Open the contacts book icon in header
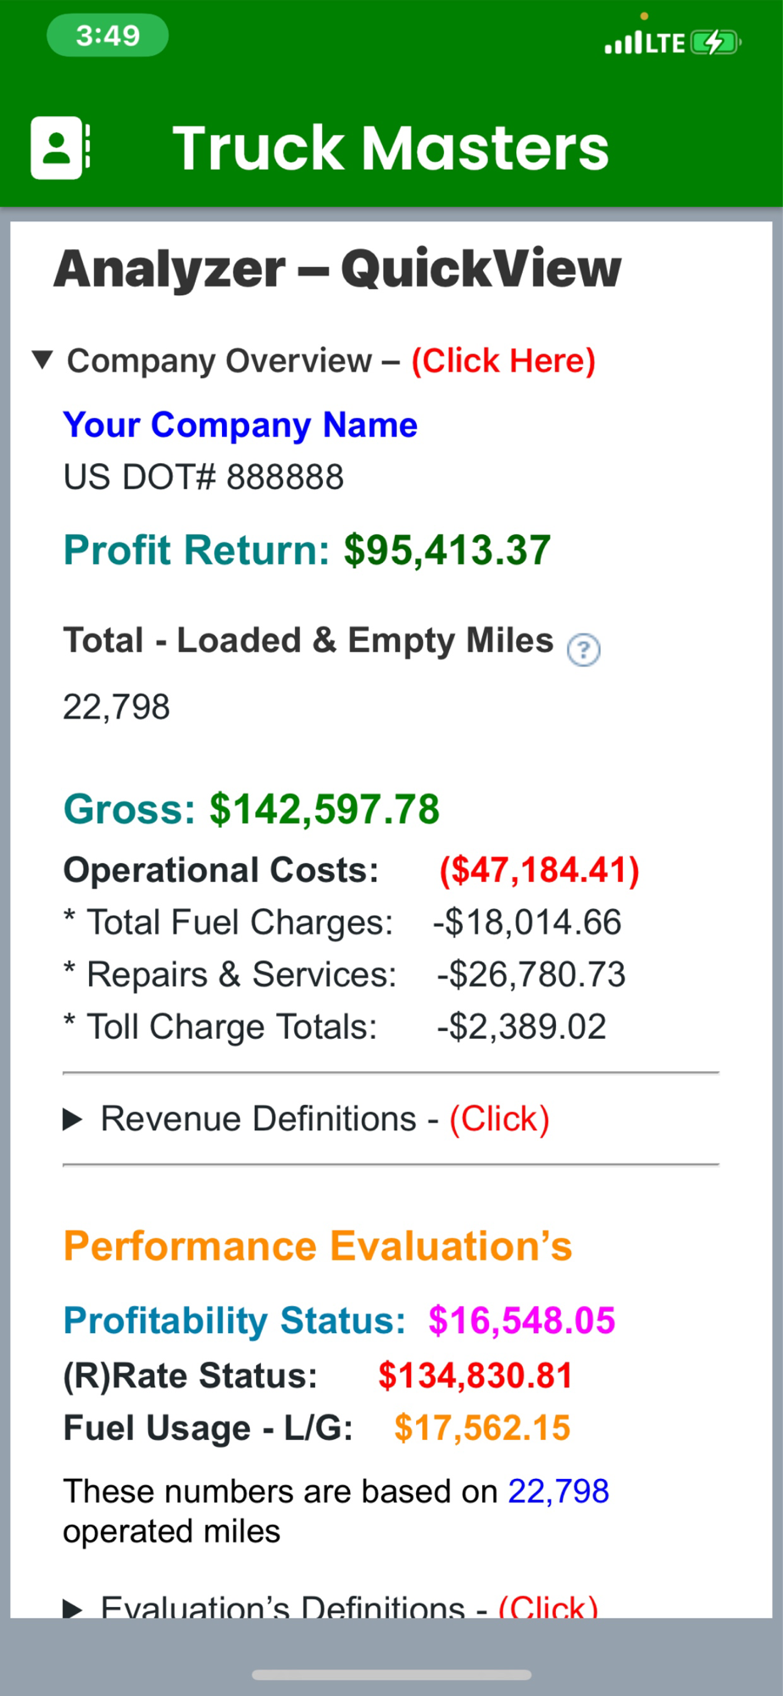This screenshot has height=1696, width=783. coord(59,148)
